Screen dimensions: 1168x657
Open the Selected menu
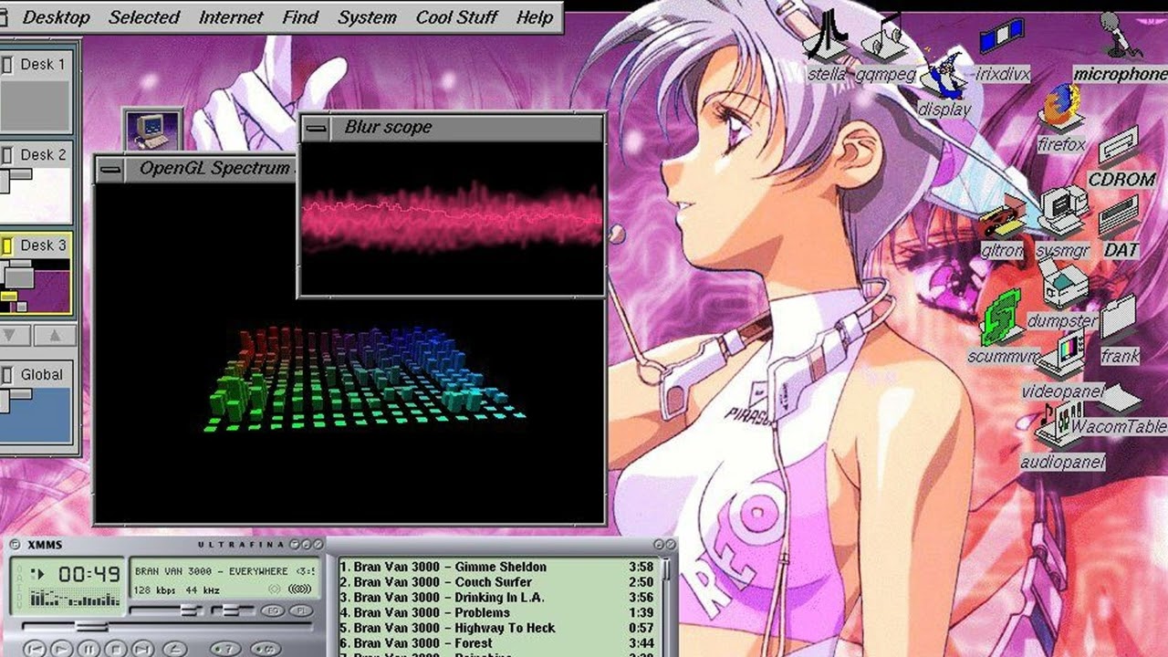pyautogui.click(x=144, y=17)
